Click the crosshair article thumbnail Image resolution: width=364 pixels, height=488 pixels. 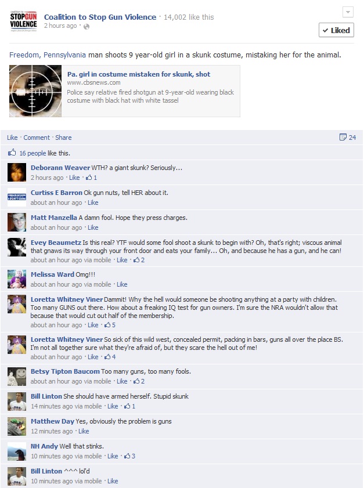coord(35,91)
